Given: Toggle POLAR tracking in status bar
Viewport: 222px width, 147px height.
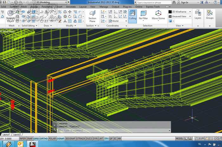Looking at the screenshot, I should [52, 138].
